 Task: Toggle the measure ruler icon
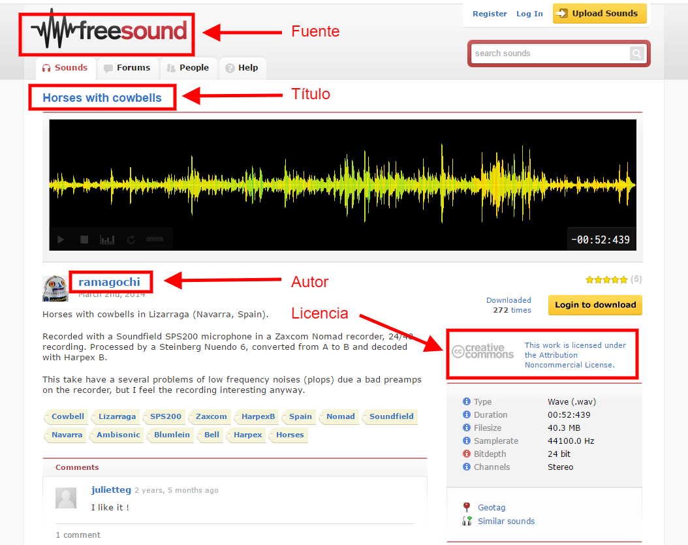[x=155, y=240]
